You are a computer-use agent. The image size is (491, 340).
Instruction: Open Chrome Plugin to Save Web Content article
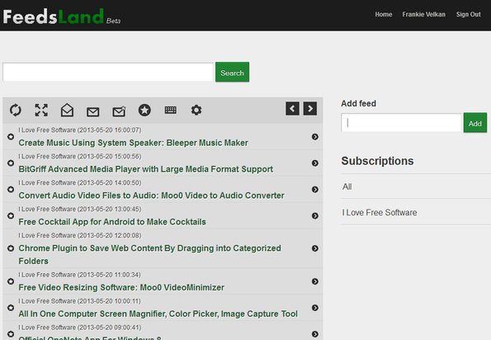149,254
